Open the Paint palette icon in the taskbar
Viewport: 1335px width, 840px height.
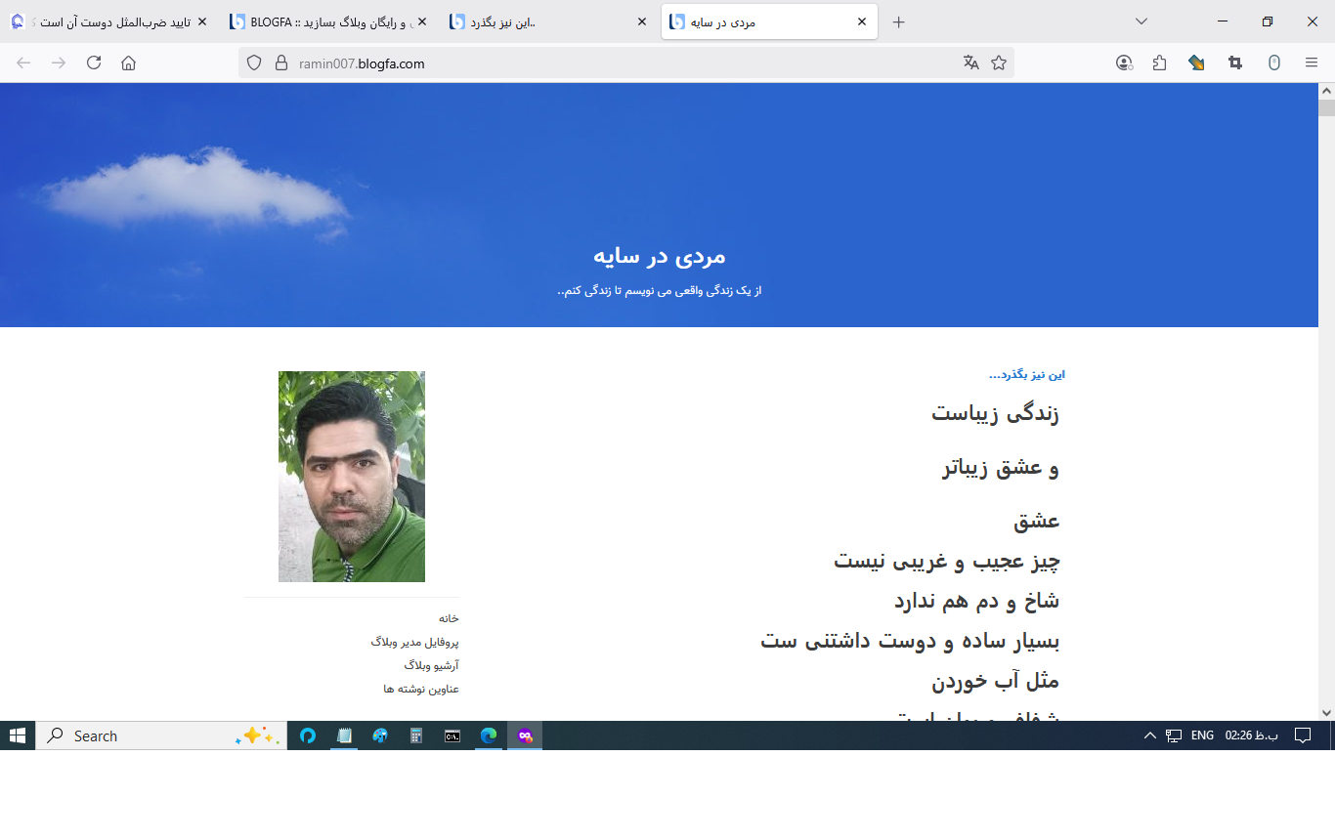tap(380, 735)
